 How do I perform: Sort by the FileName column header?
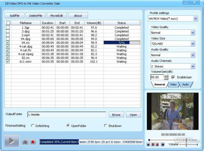(26, 23)
